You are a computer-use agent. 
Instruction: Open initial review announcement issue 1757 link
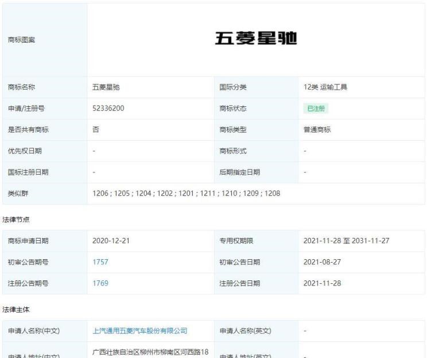point(100,262)
